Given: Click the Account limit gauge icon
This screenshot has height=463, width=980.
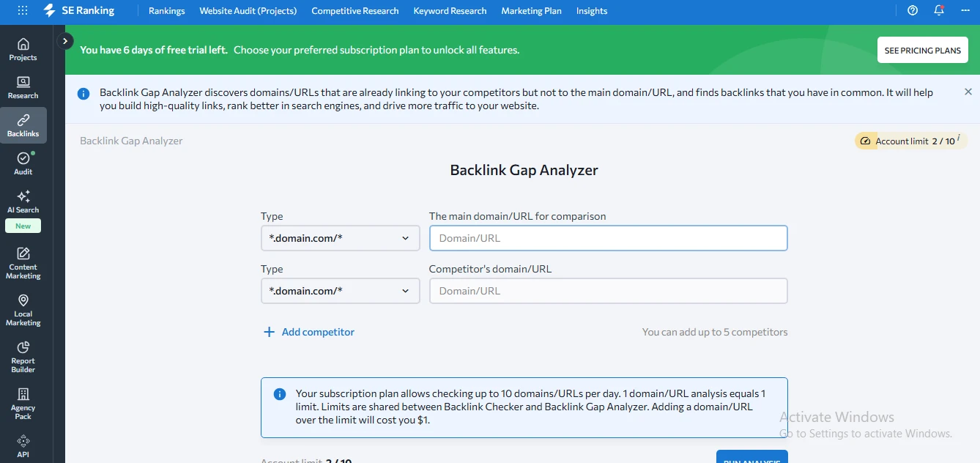Looking at the screenshot, I should pyautogui.click(x=865, y=141).
